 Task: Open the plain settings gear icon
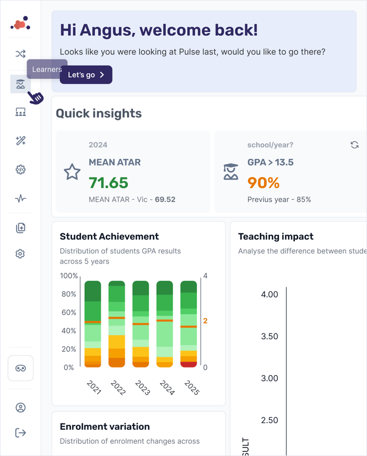click(x=20, y=254)
